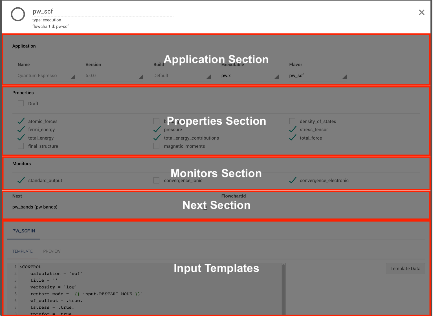Screen dimensions: 433x316
Task: Enable the convergence_ionic monitor
Action: [x=157, y=180]
